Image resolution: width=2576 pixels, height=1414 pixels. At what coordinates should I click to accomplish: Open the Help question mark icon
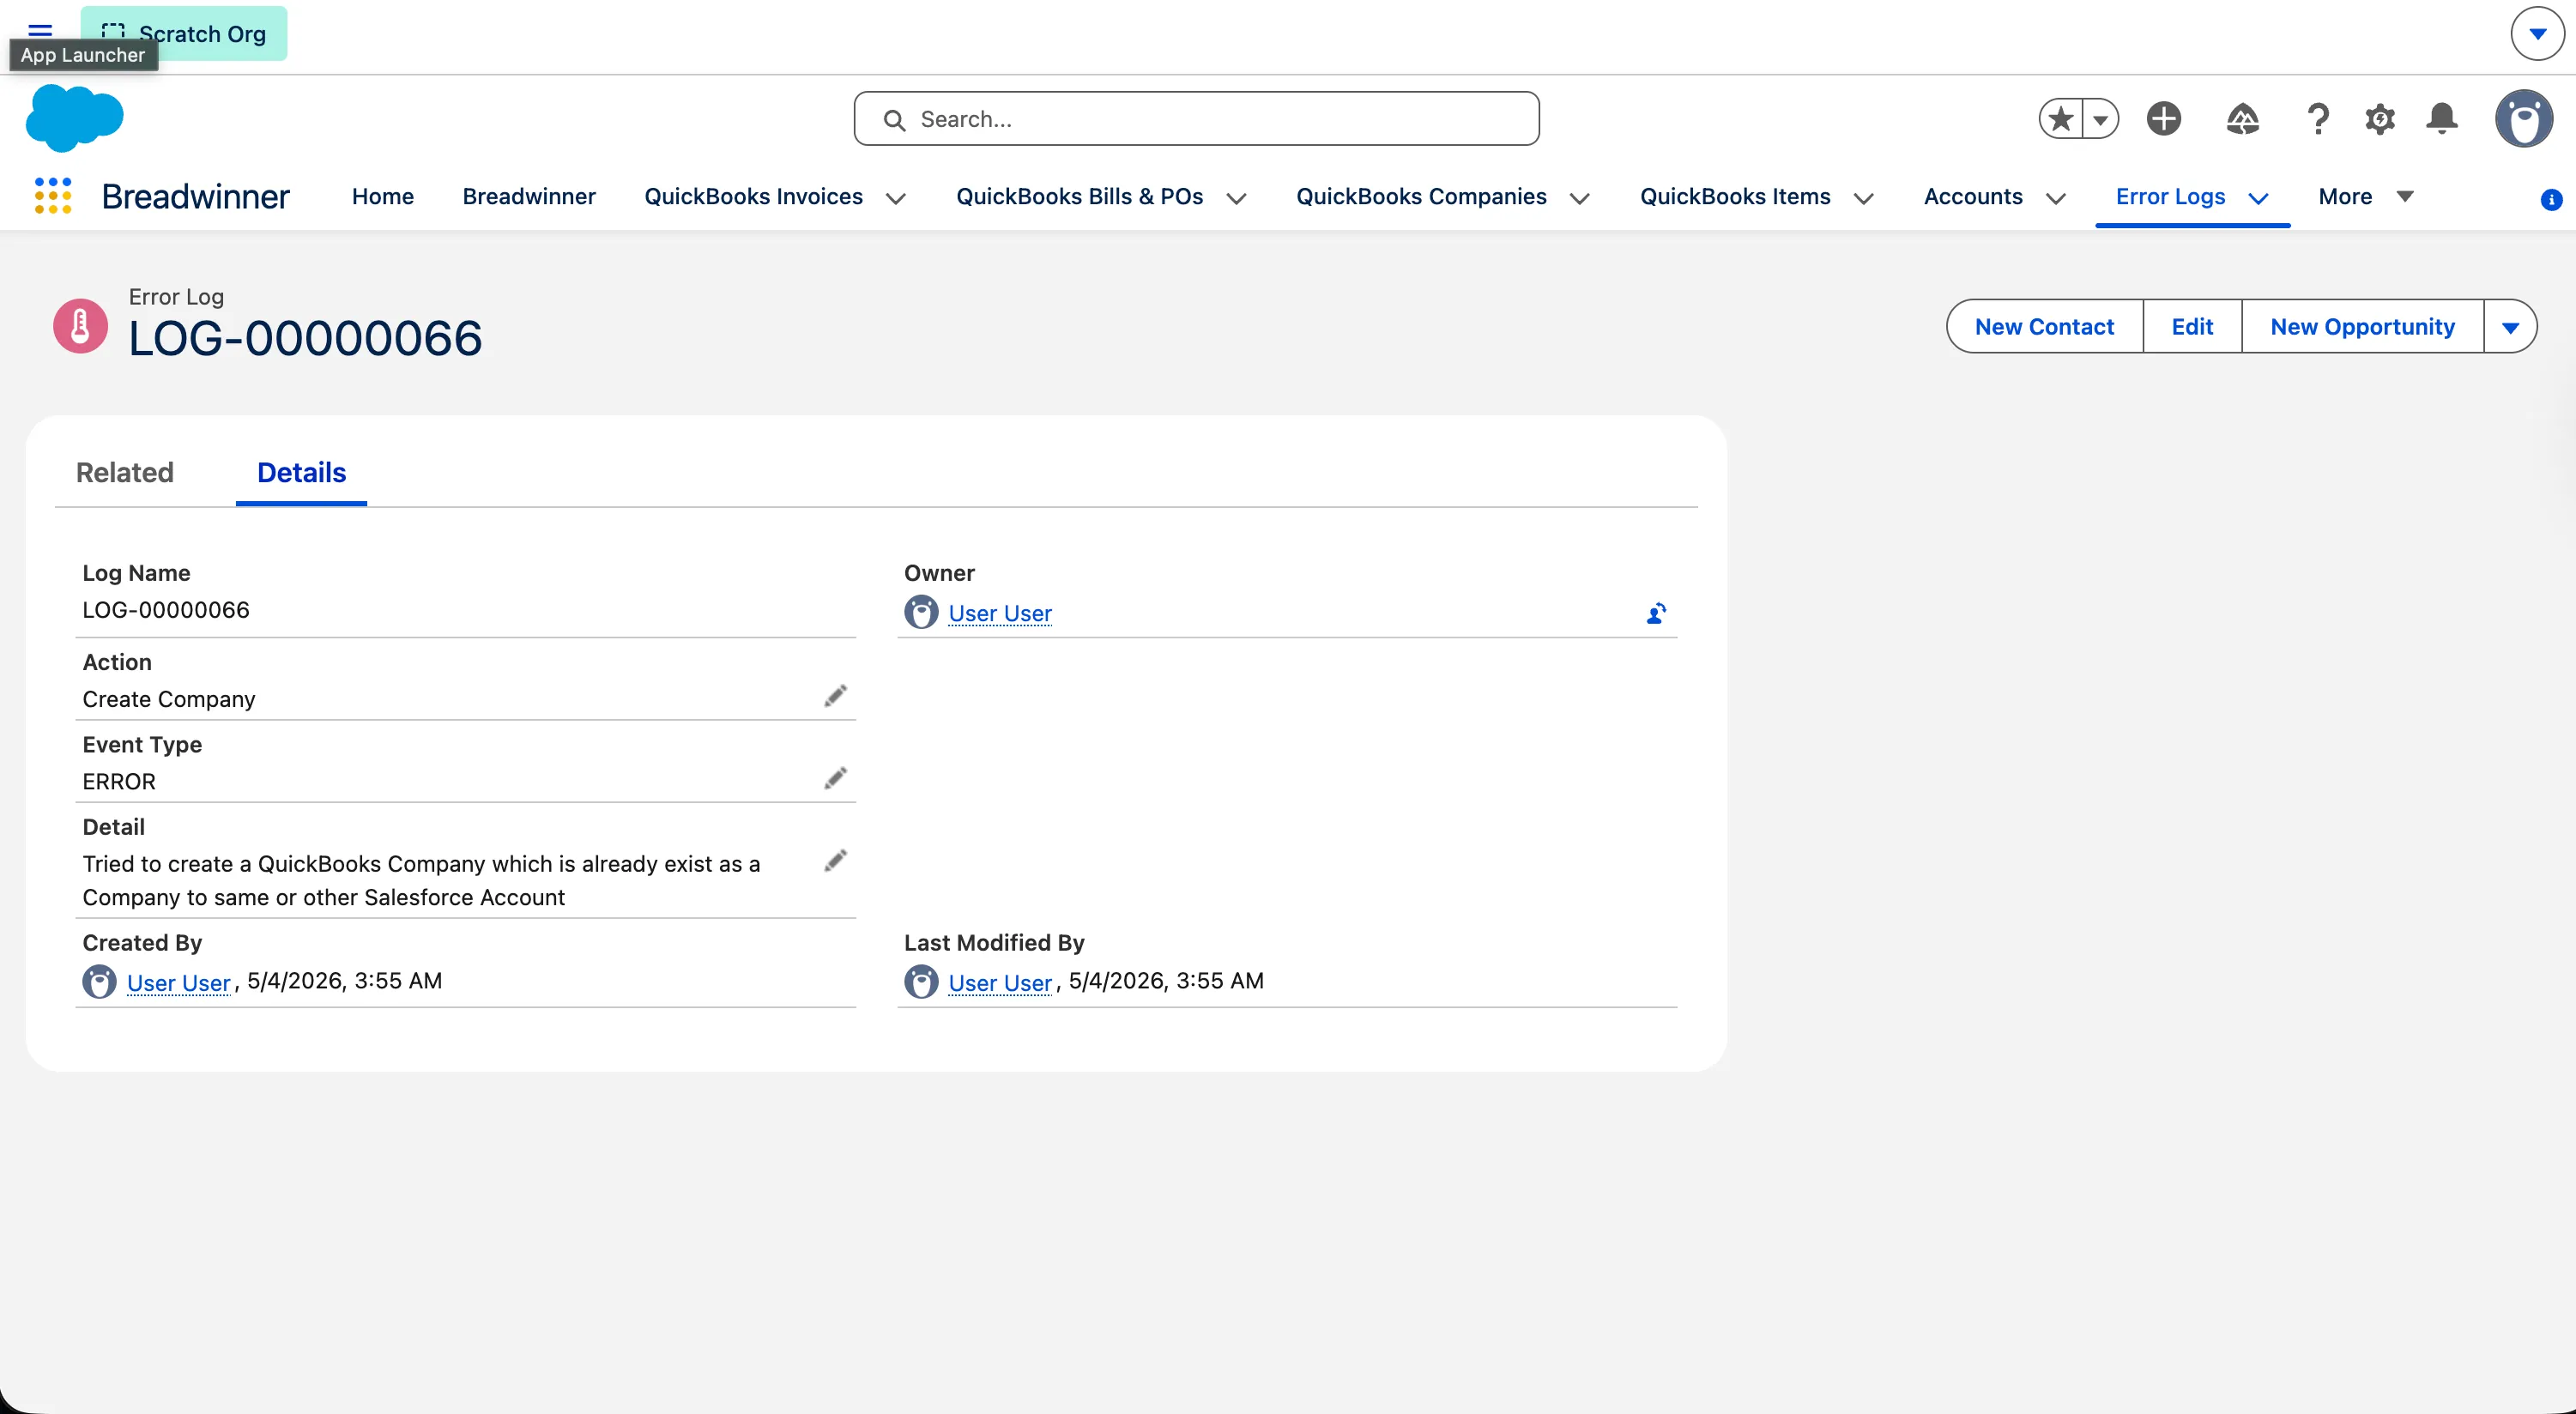click(x=2318, y=119)
